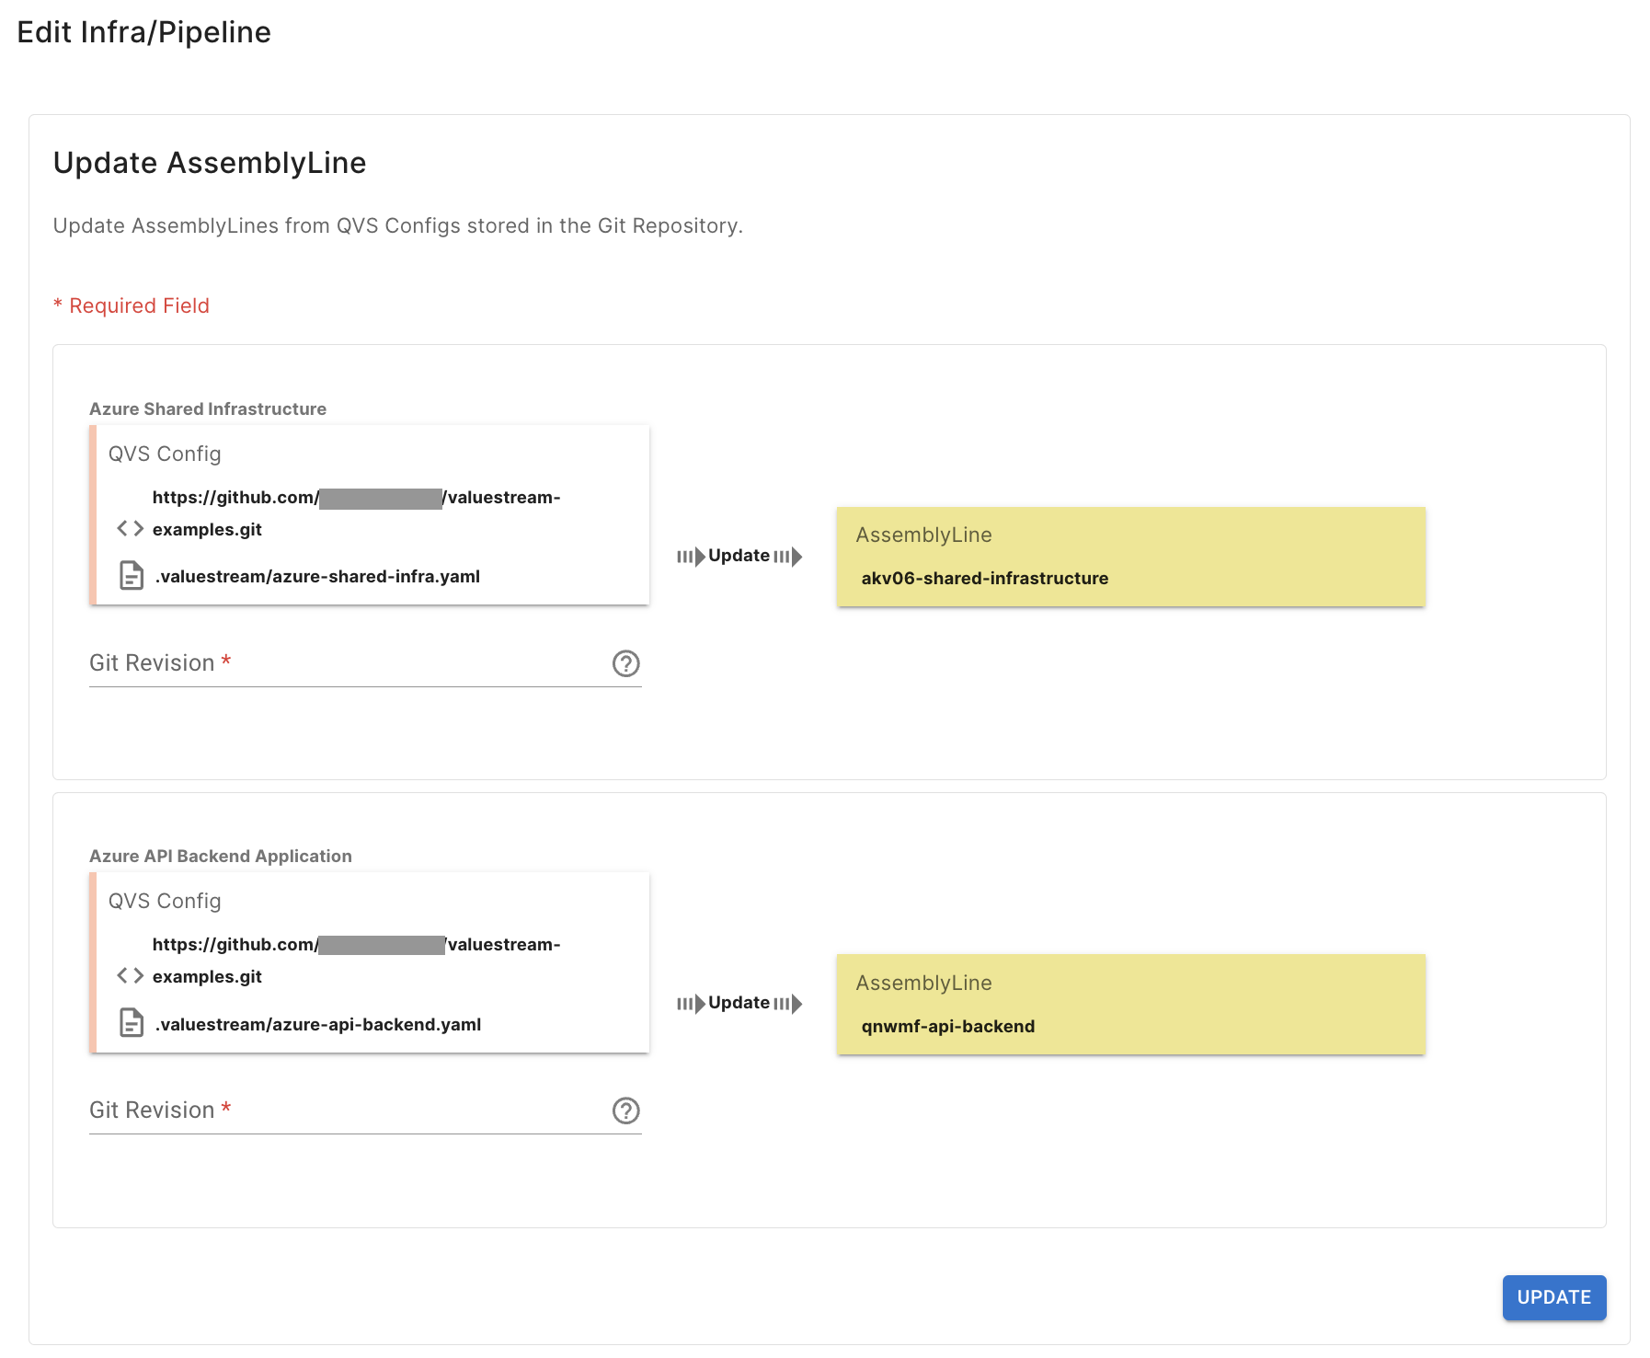Screen dimensions: 1650x1358
Task: Click GitHub repository URL in Azure API Backend
Action: click(x=356, y=960)
